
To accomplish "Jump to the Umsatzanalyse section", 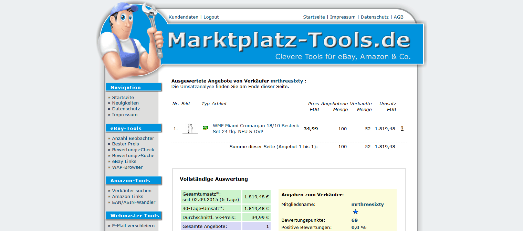I will [197, 87].
